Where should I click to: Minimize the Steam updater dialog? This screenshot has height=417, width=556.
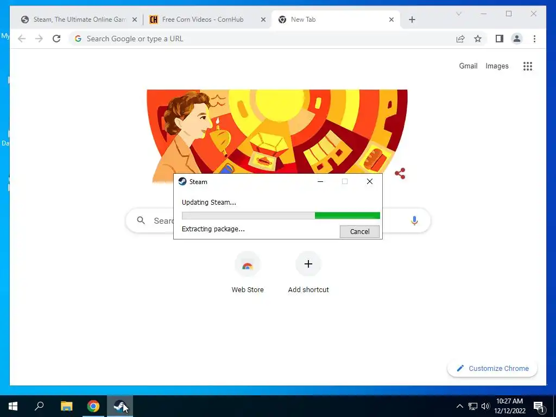click(320, 181)
